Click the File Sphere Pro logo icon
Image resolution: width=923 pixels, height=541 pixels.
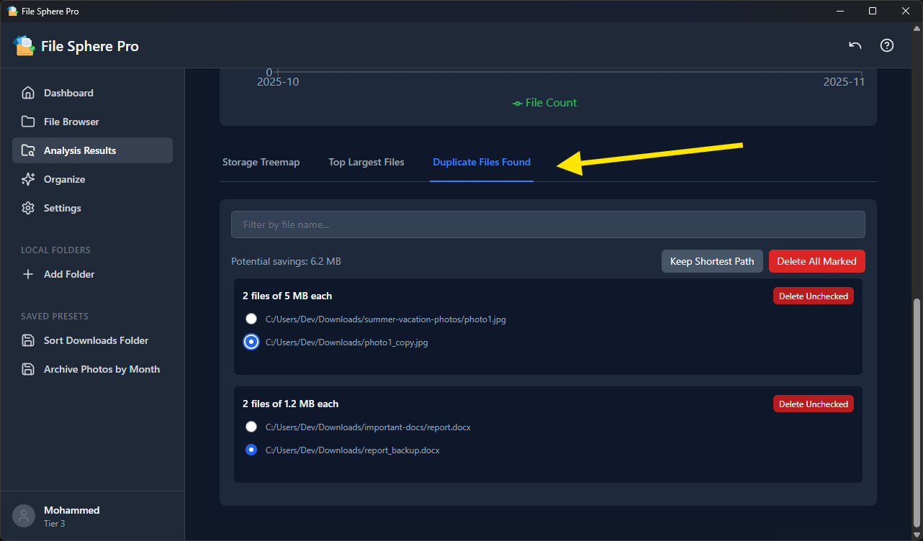24,45
